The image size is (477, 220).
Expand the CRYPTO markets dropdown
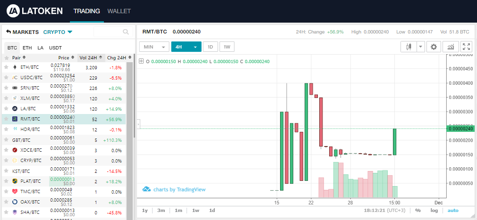point(70,32)
